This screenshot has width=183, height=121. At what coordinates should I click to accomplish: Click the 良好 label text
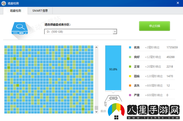(x=137, y=57)
